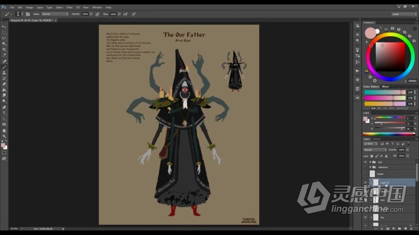Select the Hand tool
This screenshot has height=235, width=419.
point(4,131)
